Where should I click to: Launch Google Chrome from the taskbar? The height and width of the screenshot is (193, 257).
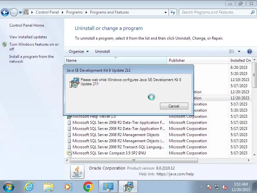coord(88,187)
